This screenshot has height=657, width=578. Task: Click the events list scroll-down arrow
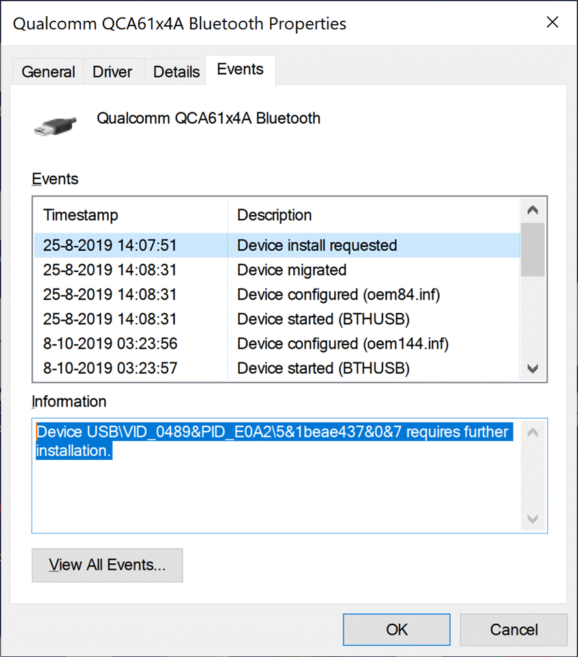tap(532, 369)
